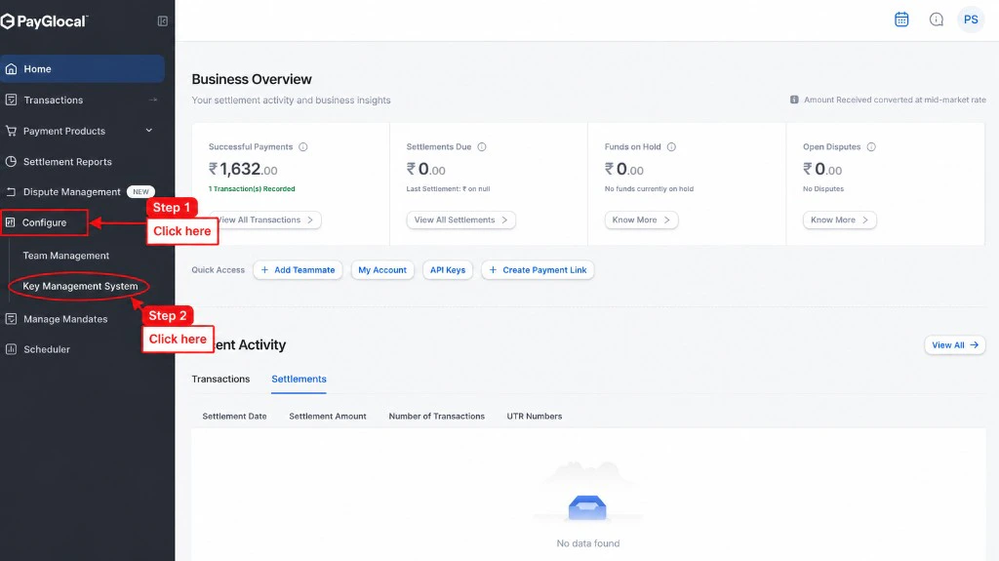999x561 pixels.
Task: Switch to the Settlements tab
Action: tap(299, 379)
